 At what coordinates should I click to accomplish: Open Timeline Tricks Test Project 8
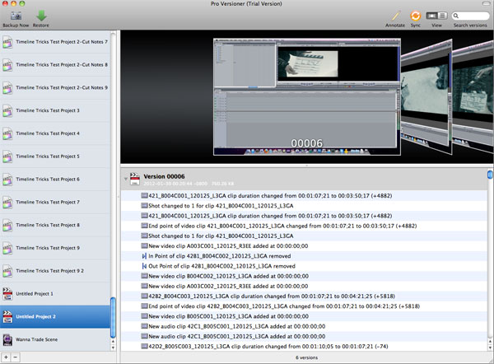(x=55, y=225)
